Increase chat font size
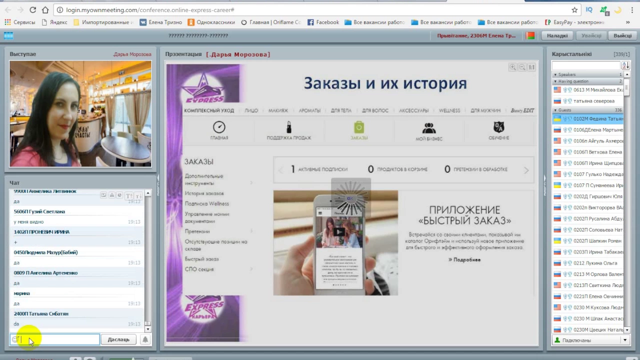The image size is (640, 360). click(x=128, y=195)
